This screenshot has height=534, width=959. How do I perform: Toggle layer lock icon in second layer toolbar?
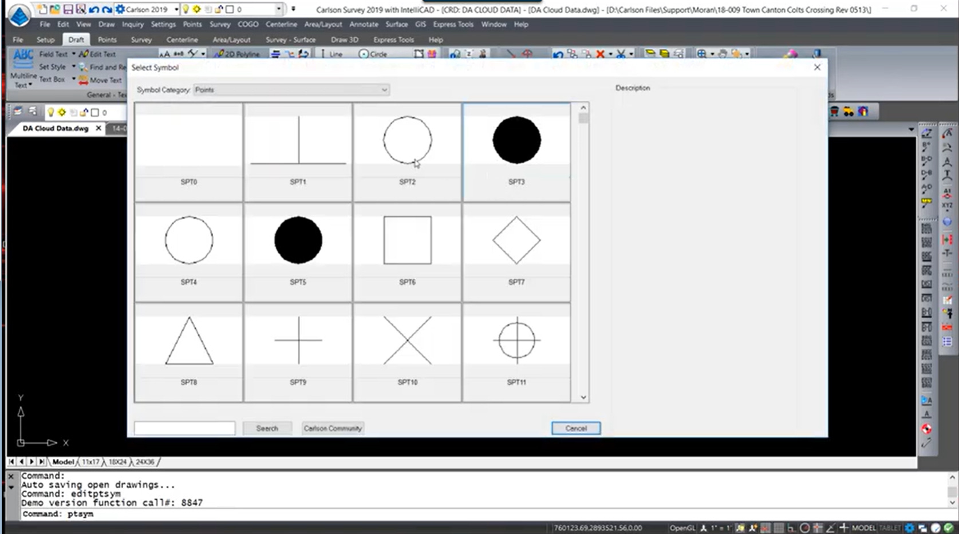click(85, 112)
